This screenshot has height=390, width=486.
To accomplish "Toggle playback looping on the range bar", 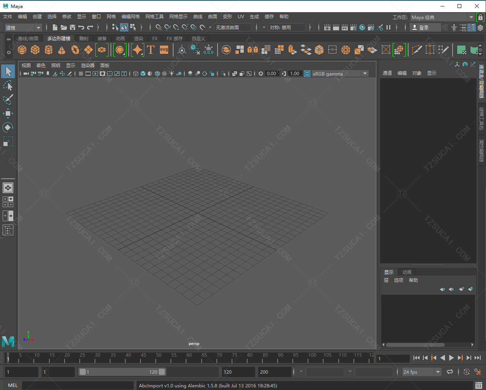I will click(x=450, y=372).
